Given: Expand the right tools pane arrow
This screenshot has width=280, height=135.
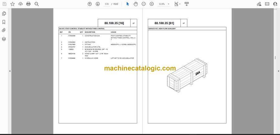Looking at the screenshot, I should click(278, 71).
